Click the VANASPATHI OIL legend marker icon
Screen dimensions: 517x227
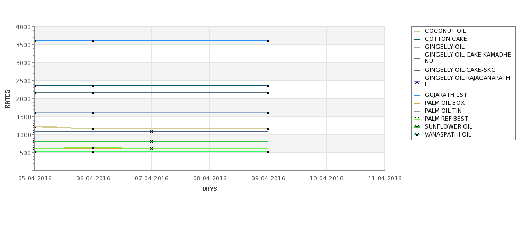click(x=417, y=135)
